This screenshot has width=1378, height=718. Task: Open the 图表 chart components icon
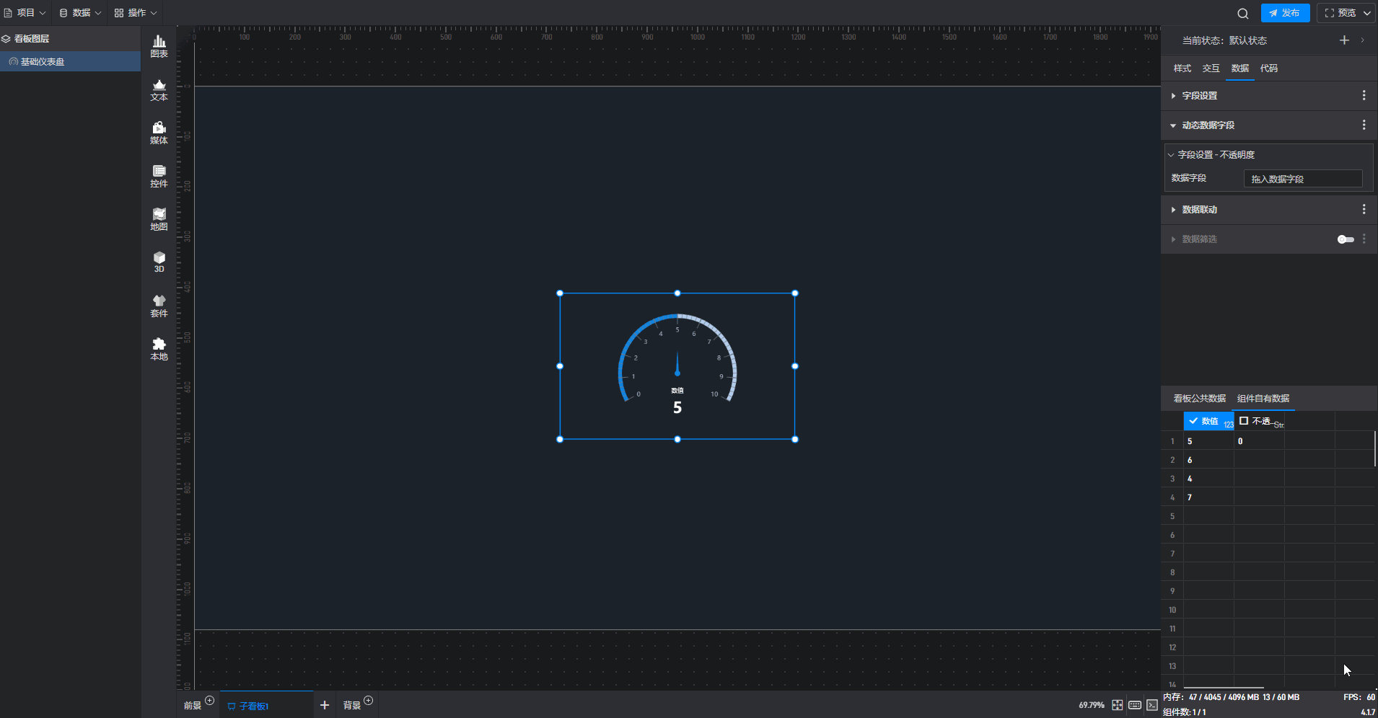[x=159, y=47]
